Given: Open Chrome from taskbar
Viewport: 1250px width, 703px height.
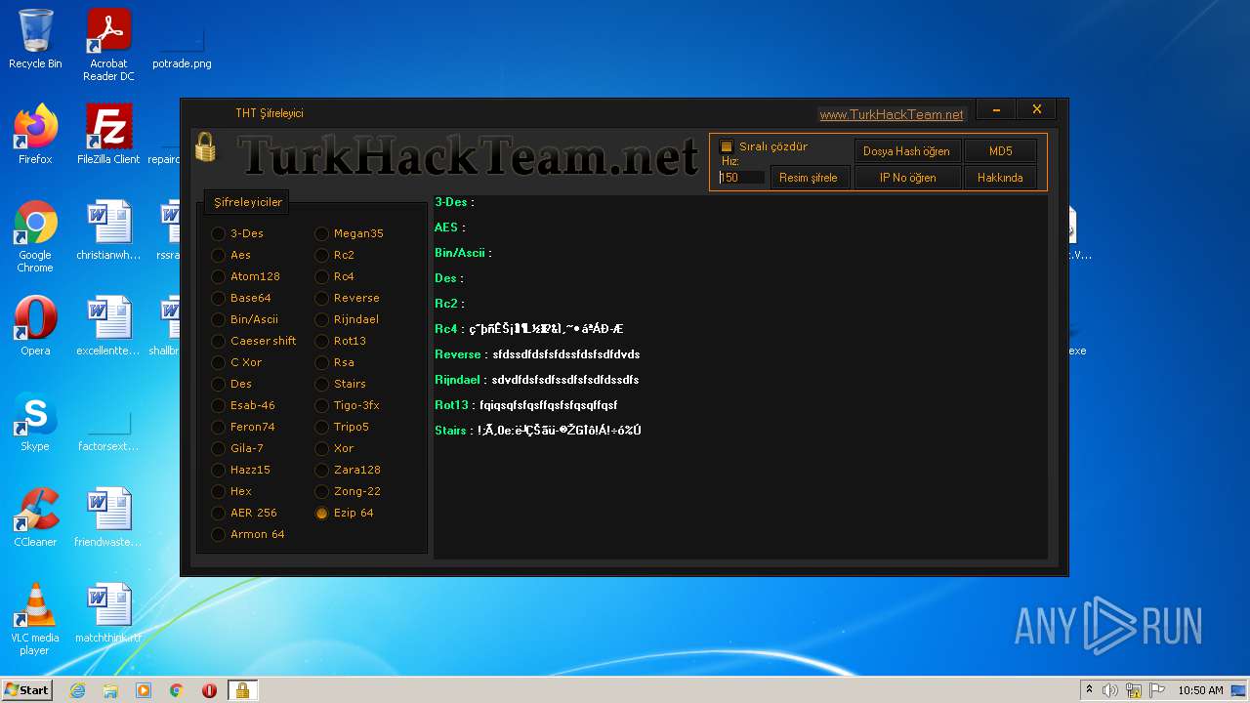Looking at the screenshot, I should click(177, 690).
